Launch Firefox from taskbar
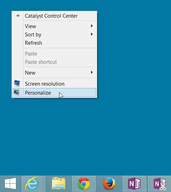171x192 pixels. [109, 184]
